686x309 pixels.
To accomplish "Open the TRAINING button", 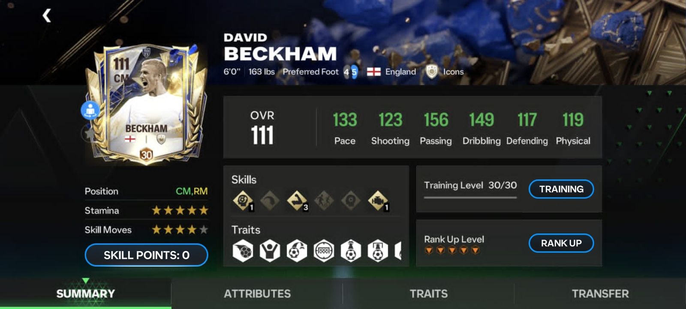I will point(561,189).
